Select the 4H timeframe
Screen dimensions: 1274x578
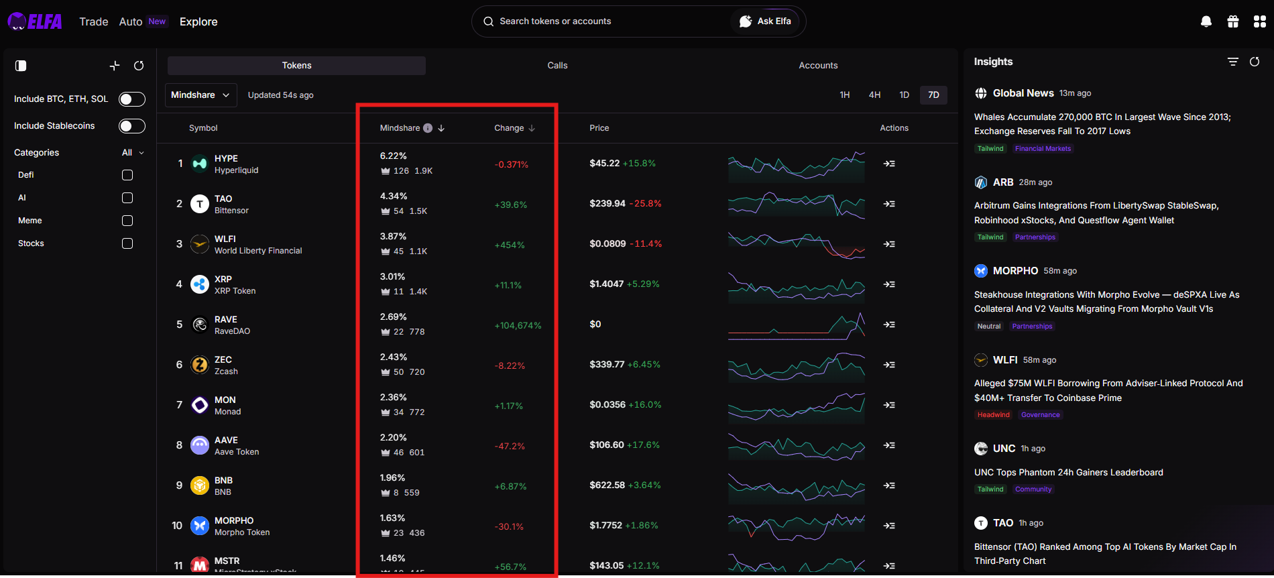(x=874, y=95)
